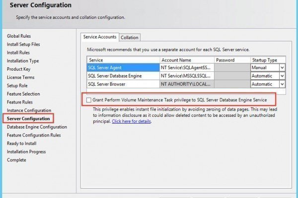This screenshot has width=298, height=198.
Task: Click the password field for SQL Server Database Engine
Action: pyautogui.click(x=232, y=76)
